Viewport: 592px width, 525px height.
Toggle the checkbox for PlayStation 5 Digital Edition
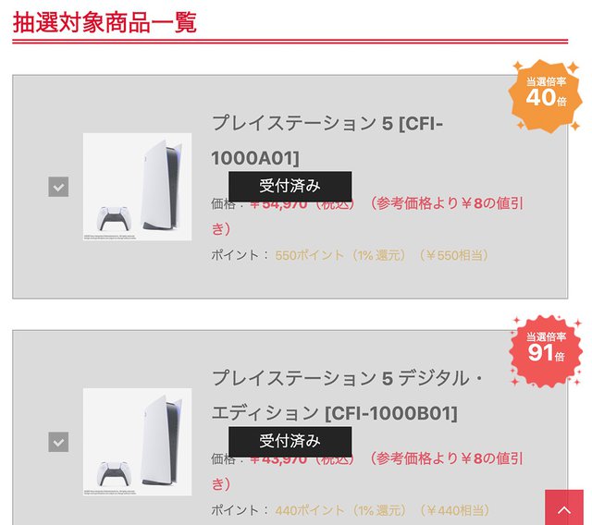pyautogui.click(x=58, y=442)
